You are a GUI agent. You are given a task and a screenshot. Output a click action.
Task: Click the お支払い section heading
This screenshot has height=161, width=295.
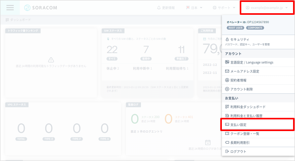[x=232, y=98]
